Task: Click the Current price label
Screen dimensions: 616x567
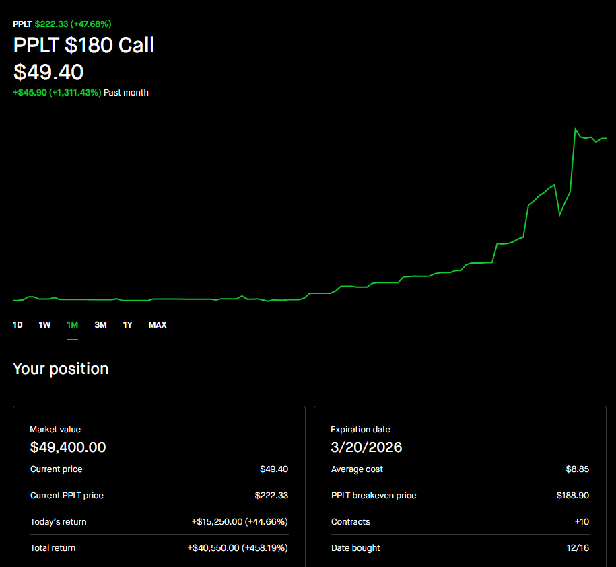Action: [x=56, y=469]
